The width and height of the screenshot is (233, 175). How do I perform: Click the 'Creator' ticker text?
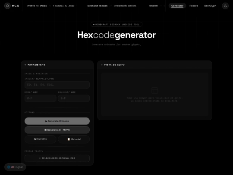click(x=153, y=6)
